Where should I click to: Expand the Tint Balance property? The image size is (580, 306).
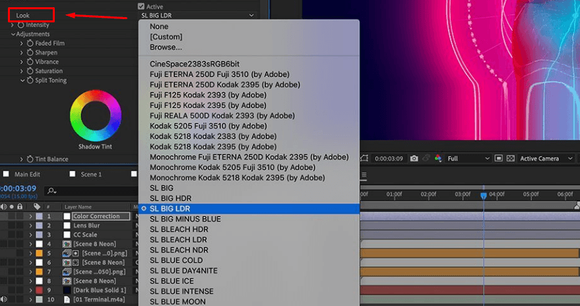tap(22, 159)
